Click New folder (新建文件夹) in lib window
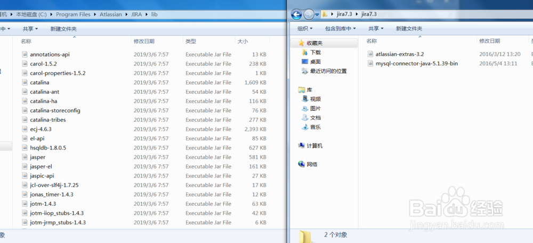 pos(63,29)
